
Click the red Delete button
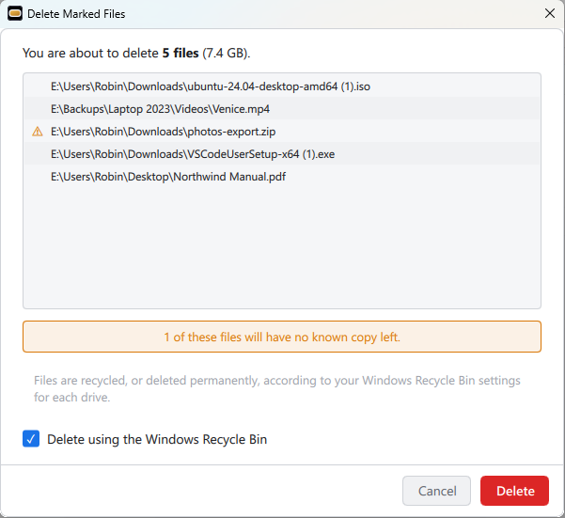[514, 491]
